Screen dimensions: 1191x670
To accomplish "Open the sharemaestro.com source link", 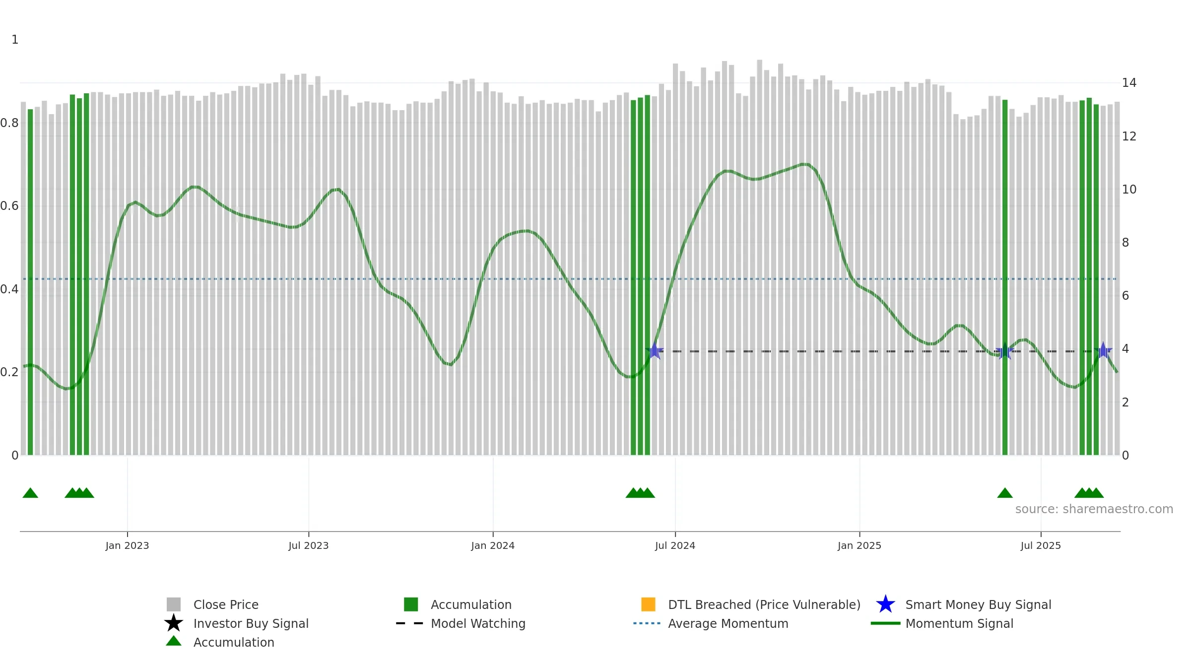I will [1094, 509].
